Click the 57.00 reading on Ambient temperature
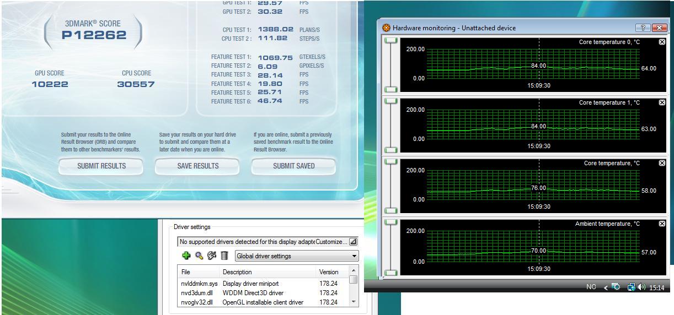The height and width of the screenshot is (315, 674). coord(649,252)
